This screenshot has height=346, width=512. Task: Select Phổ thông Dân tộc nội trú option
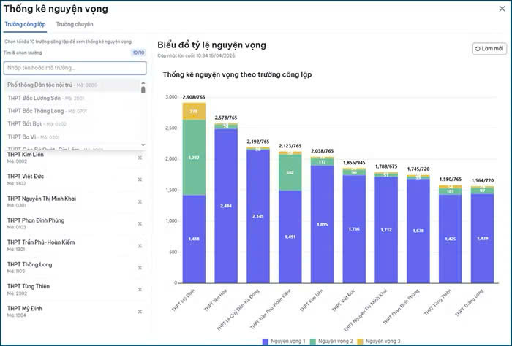[x=51, y=85]
